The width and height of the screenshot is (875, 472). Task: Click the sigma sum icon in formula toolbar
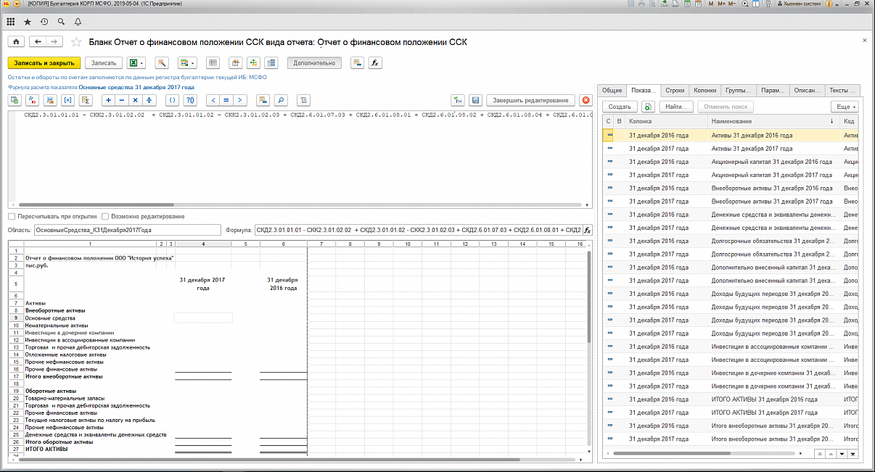point(86,100)
